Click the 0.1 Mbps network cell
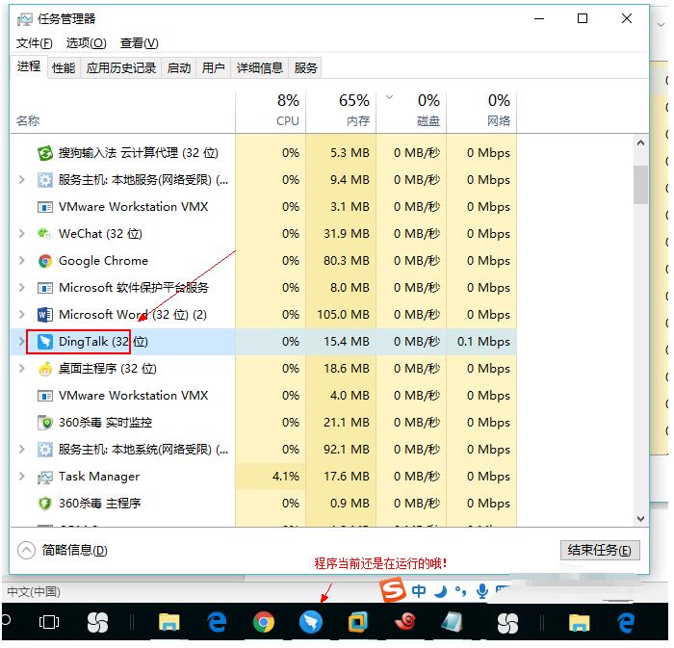 click(483, 342)
